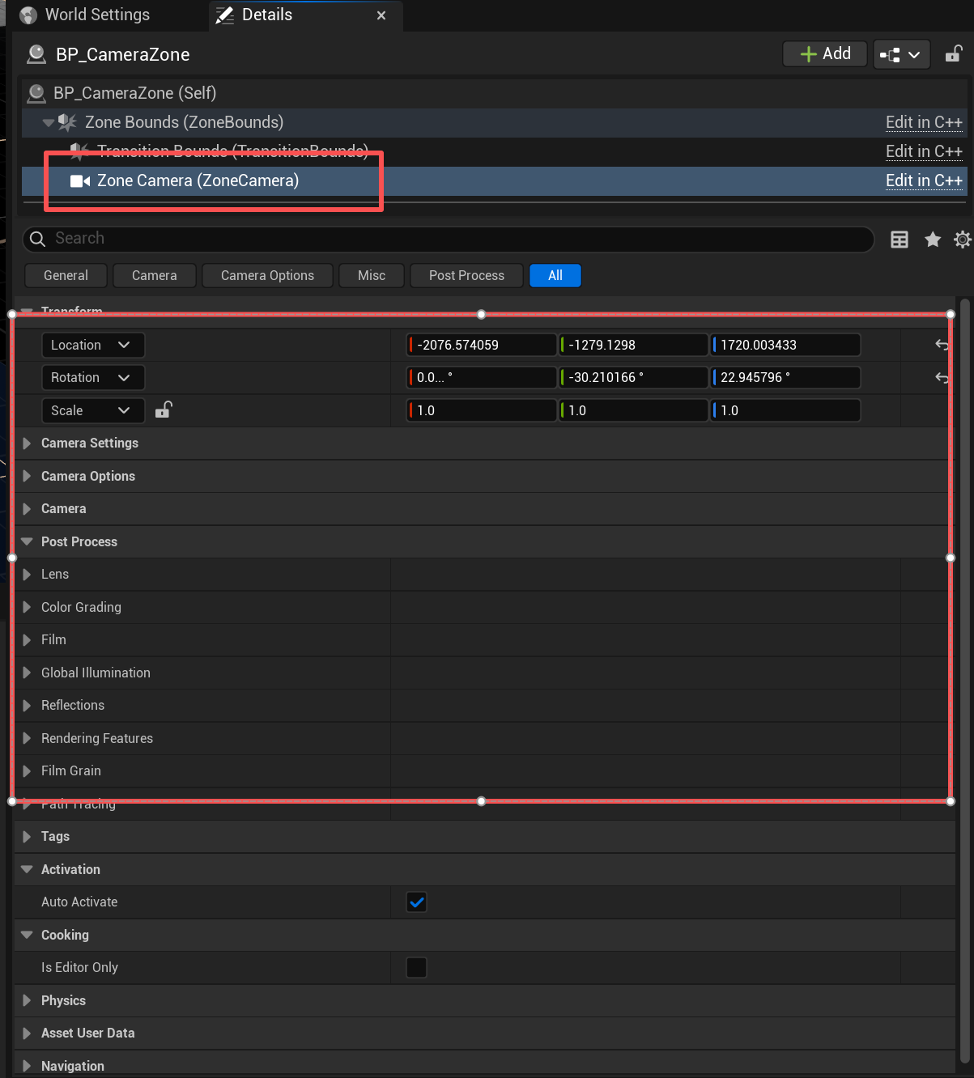Edit the Rotation yaw 22.945796 field
This screenshot has height=1078, width=974.
pyautogui.click(x=785, y=378)
